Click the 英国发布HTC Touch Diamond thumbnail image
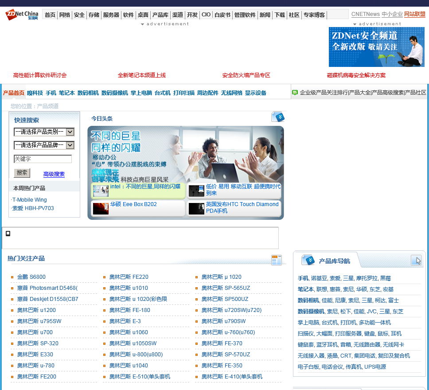The width and height of the screenshot is (429, 390). point(196,209)
